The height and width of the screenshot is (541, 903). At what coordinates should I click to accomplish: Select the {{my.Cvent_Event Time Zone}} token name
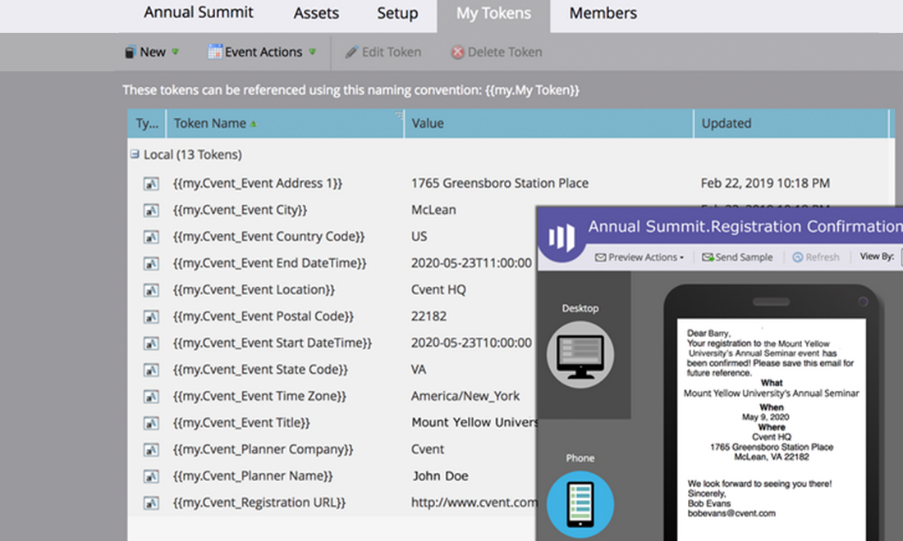pos(259,396)
